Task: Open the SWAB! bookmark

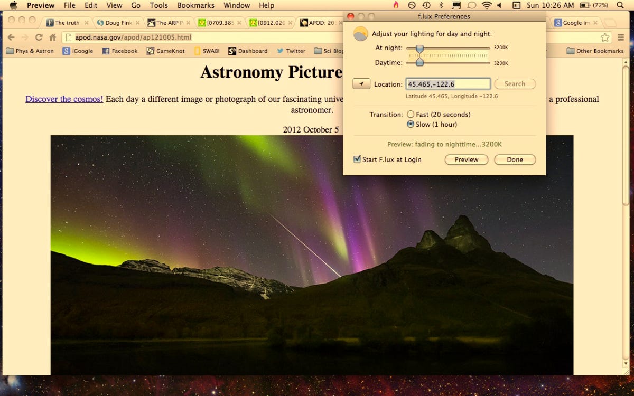Action: point(207,51)
